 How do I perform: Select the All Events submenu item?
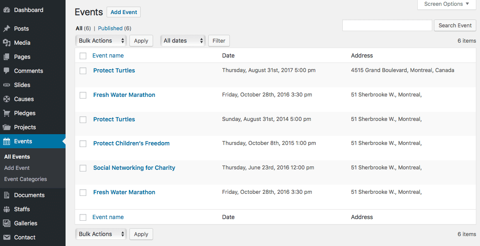(17, 157)
